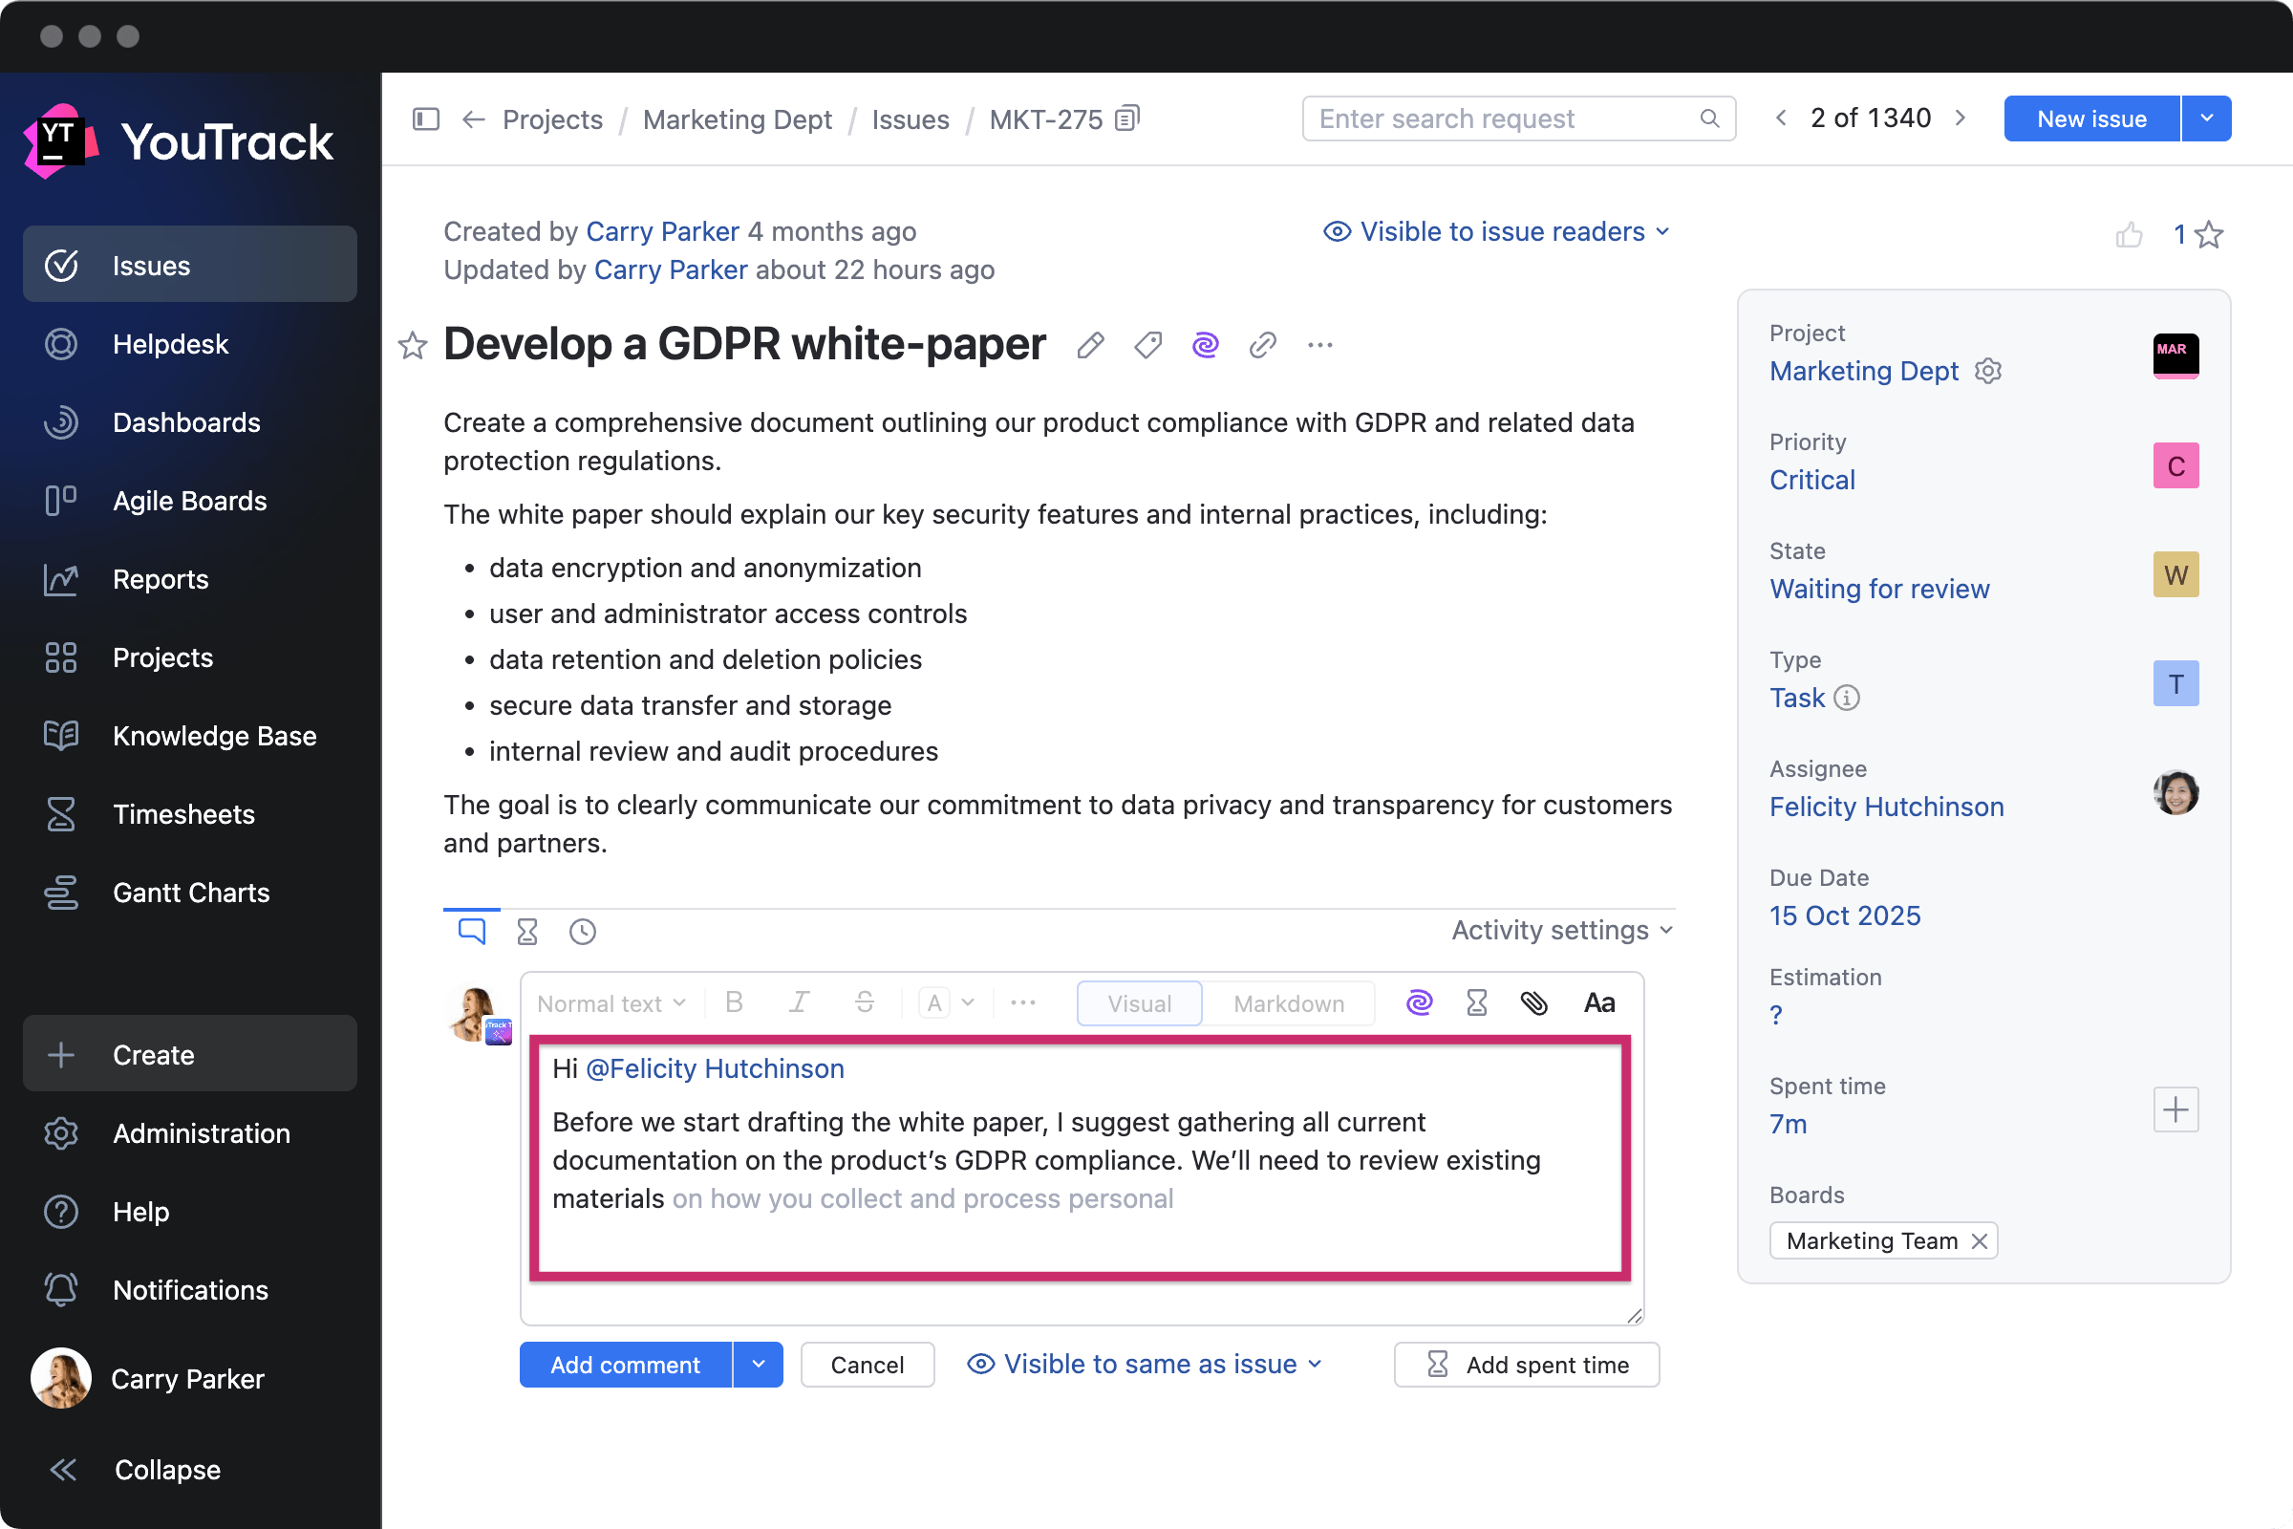
Task: Expand the Visible to issue readers dropdown
Action: 1496,232
